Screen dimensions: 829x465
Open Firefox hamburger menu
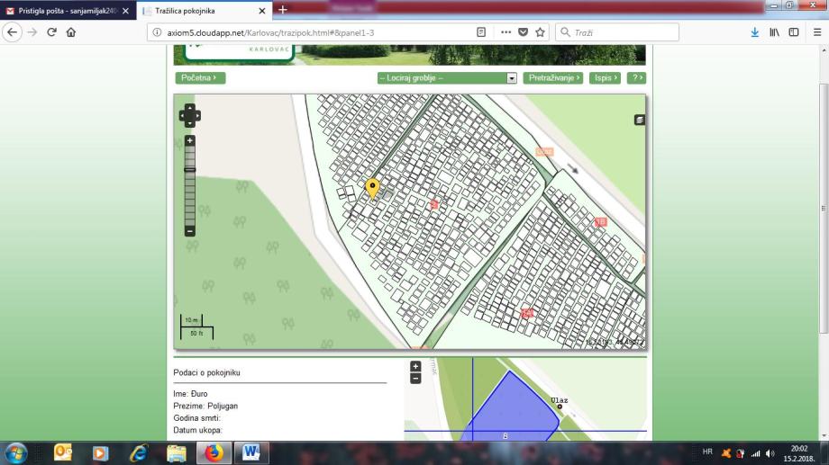pyautogui.click(x=817, y=32)
